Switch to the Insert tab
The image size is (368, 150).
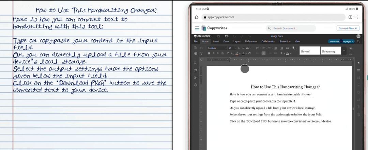216,41
